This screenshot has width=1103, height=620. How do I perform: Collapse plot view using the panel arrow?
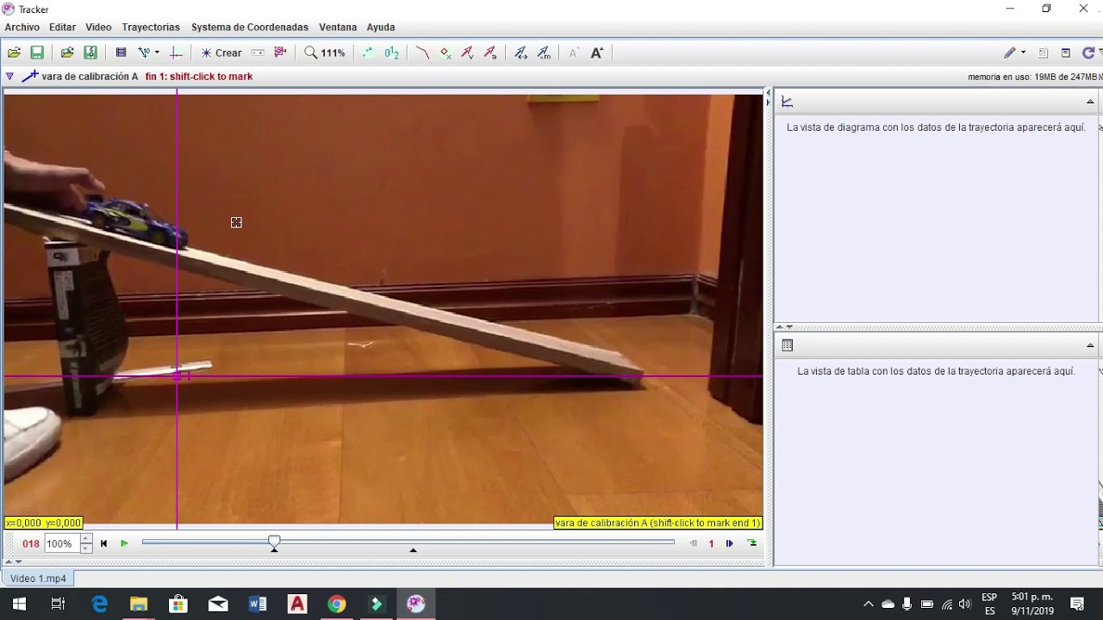click(1090, 102)
